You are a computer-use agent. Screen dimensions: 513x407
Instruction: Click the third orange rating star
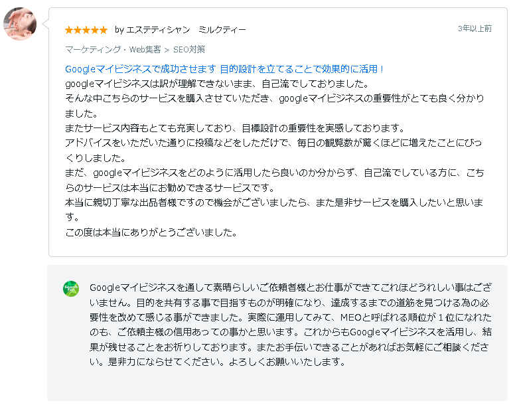pyautogui.click(x=86, y=31)
